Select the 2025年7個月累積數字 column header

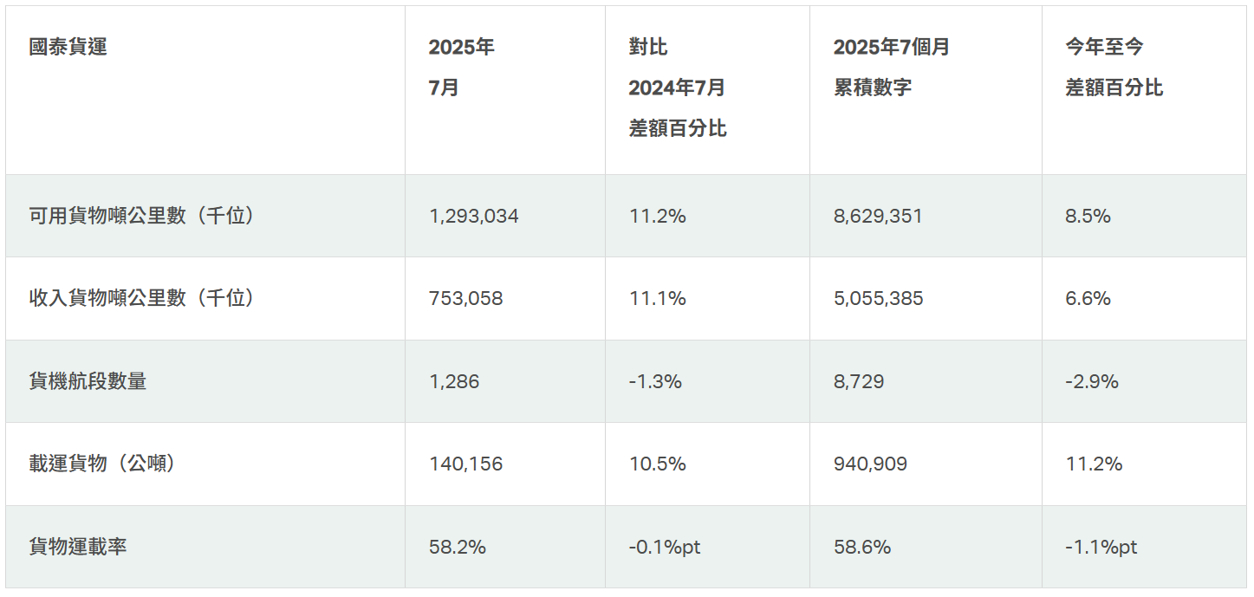tap(891, 68)
